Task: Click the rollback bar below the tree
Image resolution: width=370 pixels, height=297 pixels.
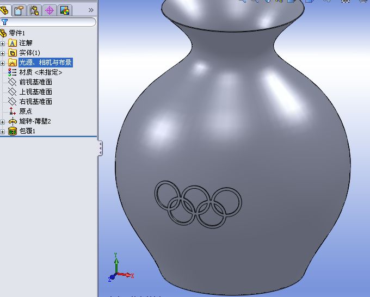Action: (48, 136)
